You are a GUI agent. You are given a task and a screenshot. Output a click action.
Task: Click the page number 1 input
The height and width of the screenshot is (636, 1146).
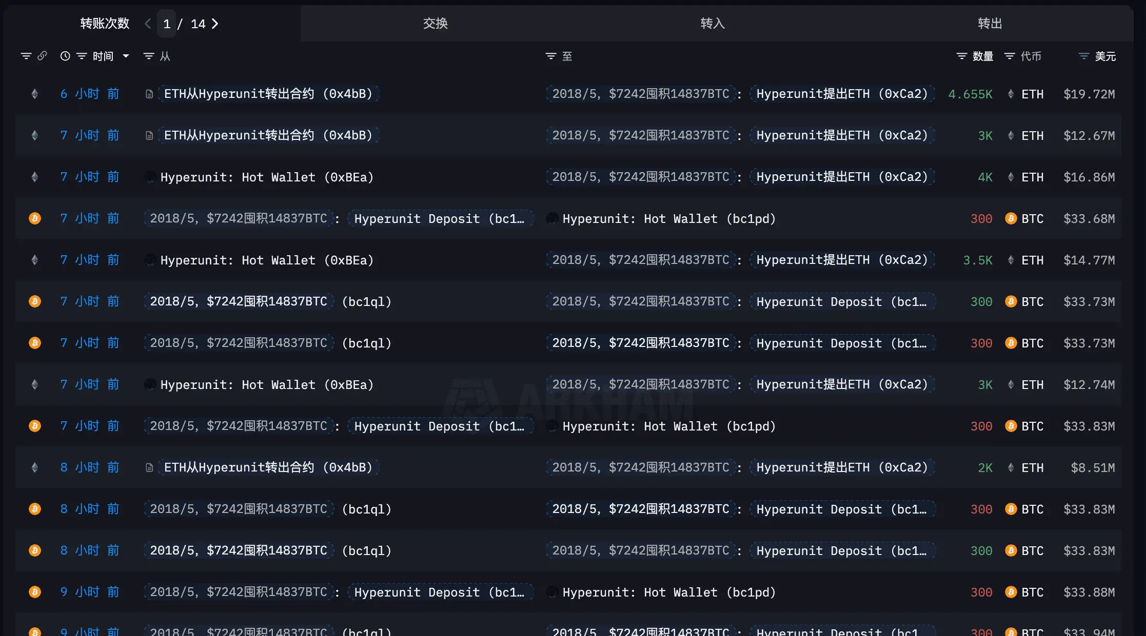[167, 24]
